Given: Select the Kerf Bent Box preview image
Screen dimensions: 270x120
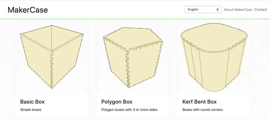Looking at the screenshot, I should coord(214,57).
